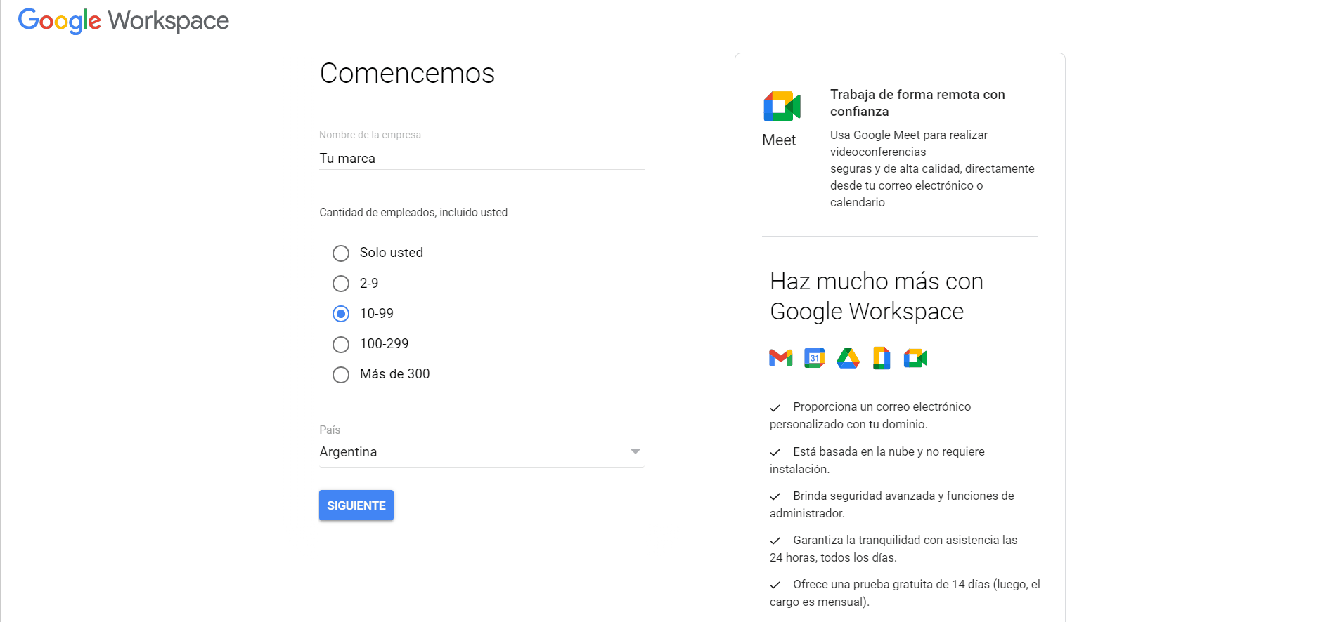
Task: Click the Nombre de la empresa input field
Action: click(x=482, y=159)
